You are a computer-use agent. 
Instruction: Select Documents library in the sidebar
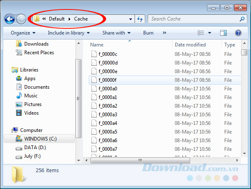[37, 87]
